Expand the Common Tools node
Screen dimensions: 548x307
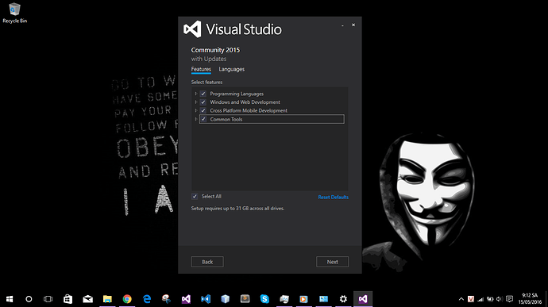[x=195, y=119]
